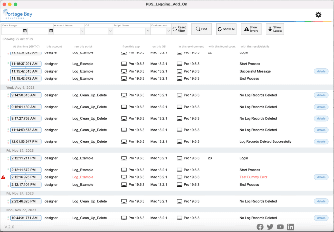Click the red error warning triangle icon
The height and width of the screenshot is (232, 334).
point(3,177)
